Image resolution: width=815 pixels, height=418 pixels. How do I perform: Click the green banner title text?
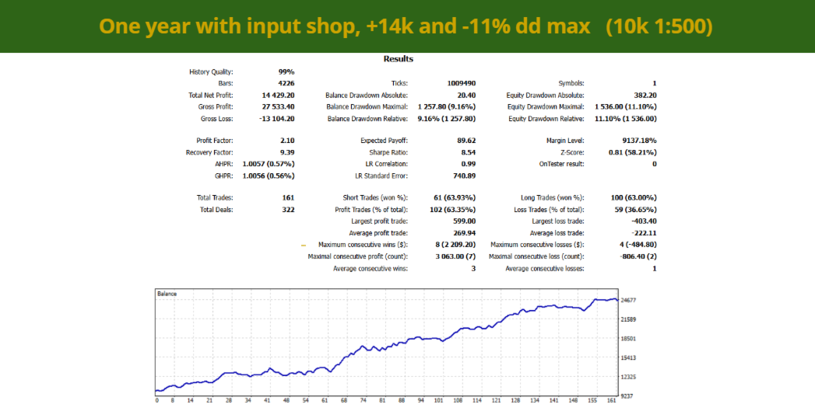pyautogui.click(x=406, y=26)
